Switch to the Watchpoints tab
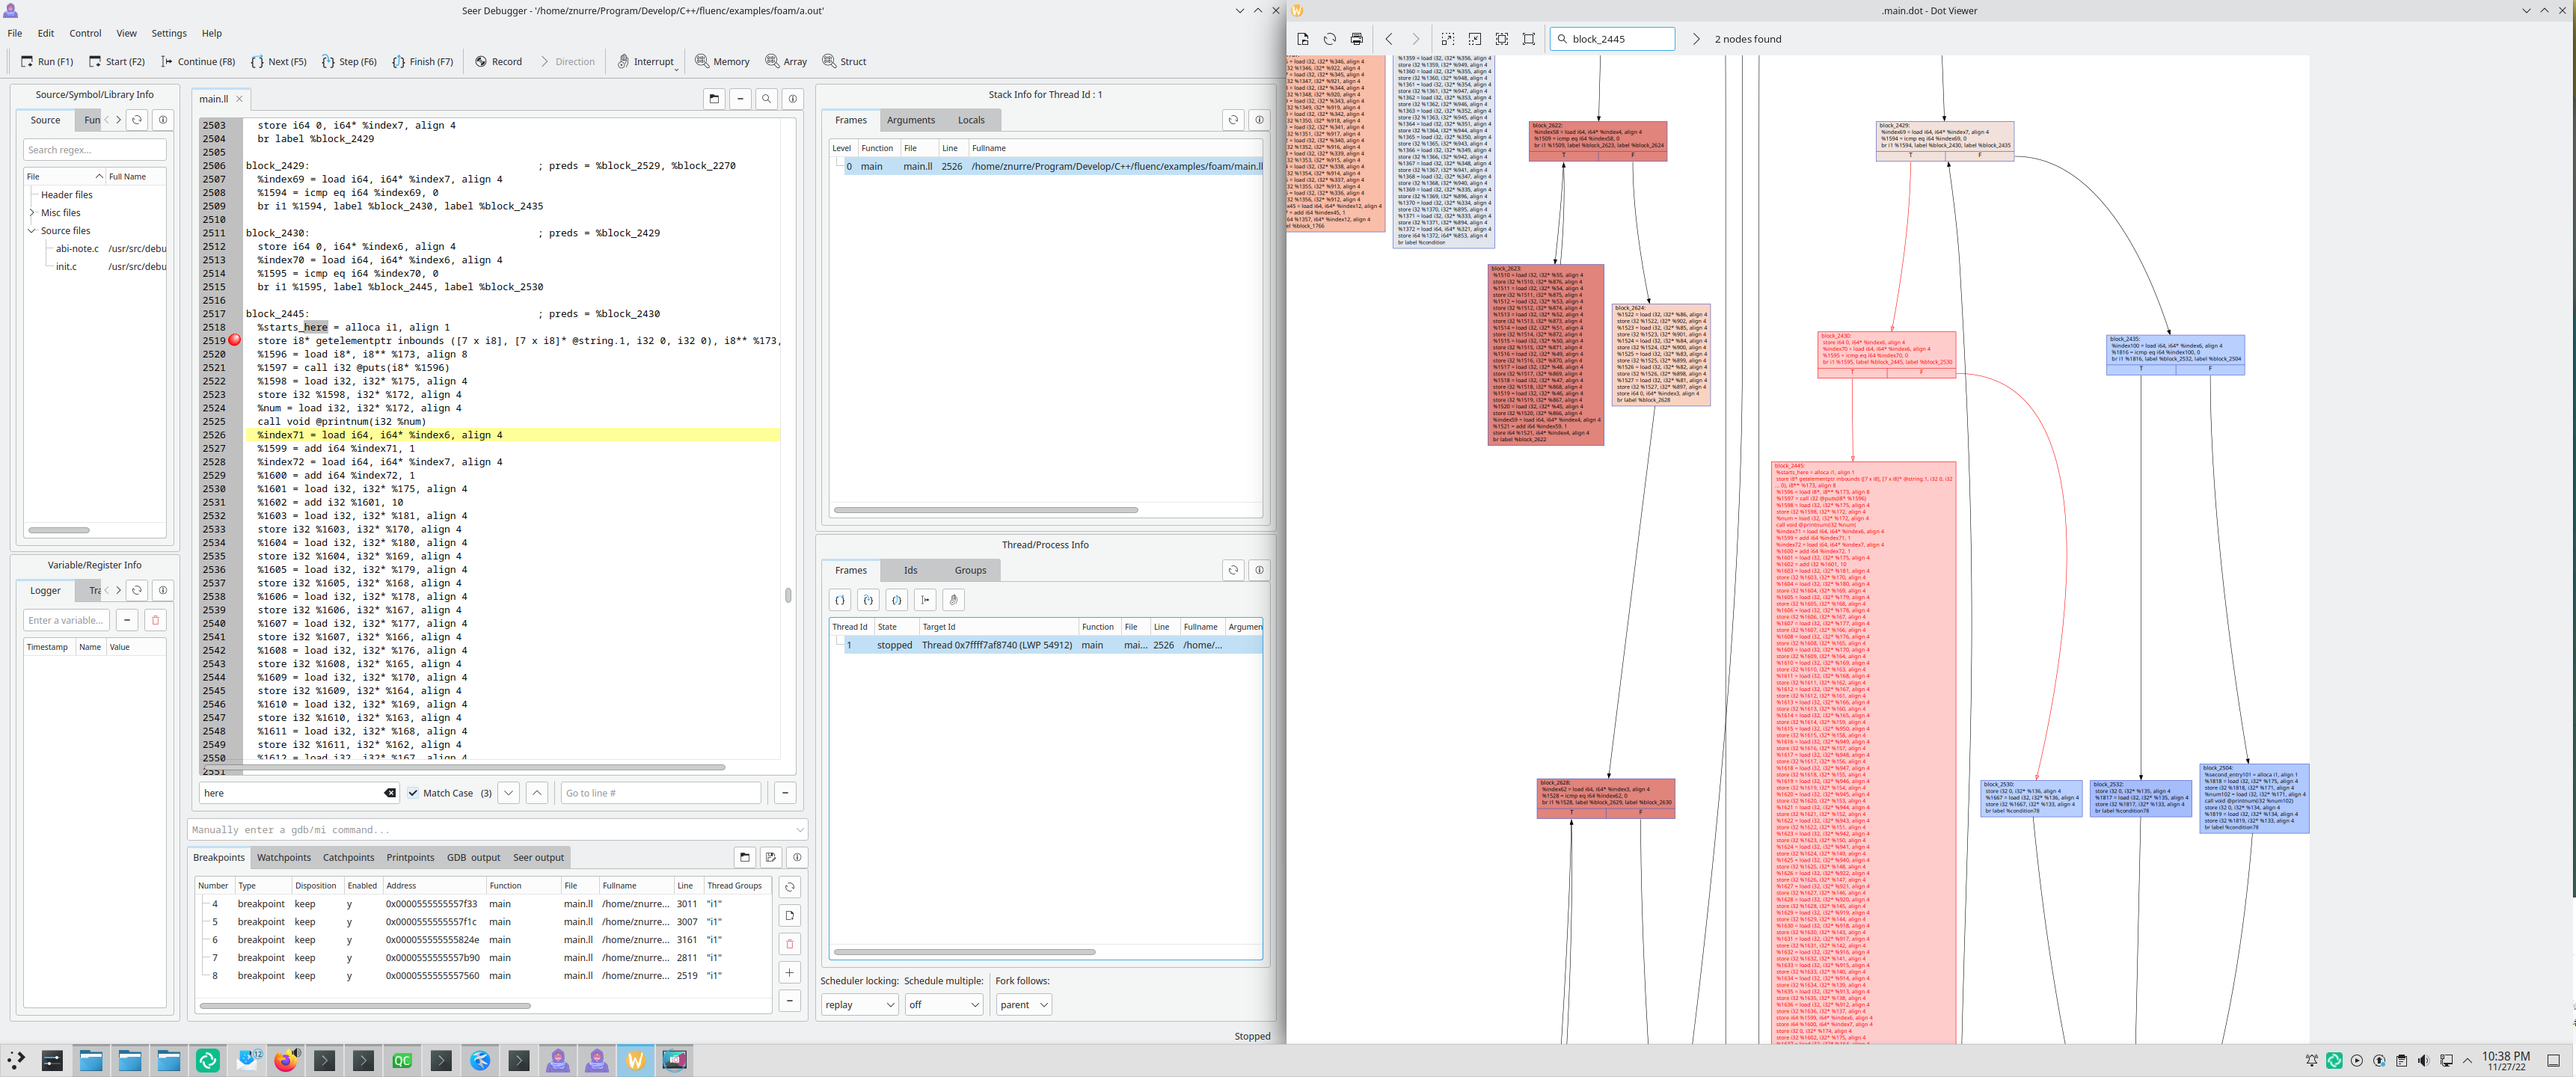2576x1077 pixels. pyautogui.click(x=283, y=858)
